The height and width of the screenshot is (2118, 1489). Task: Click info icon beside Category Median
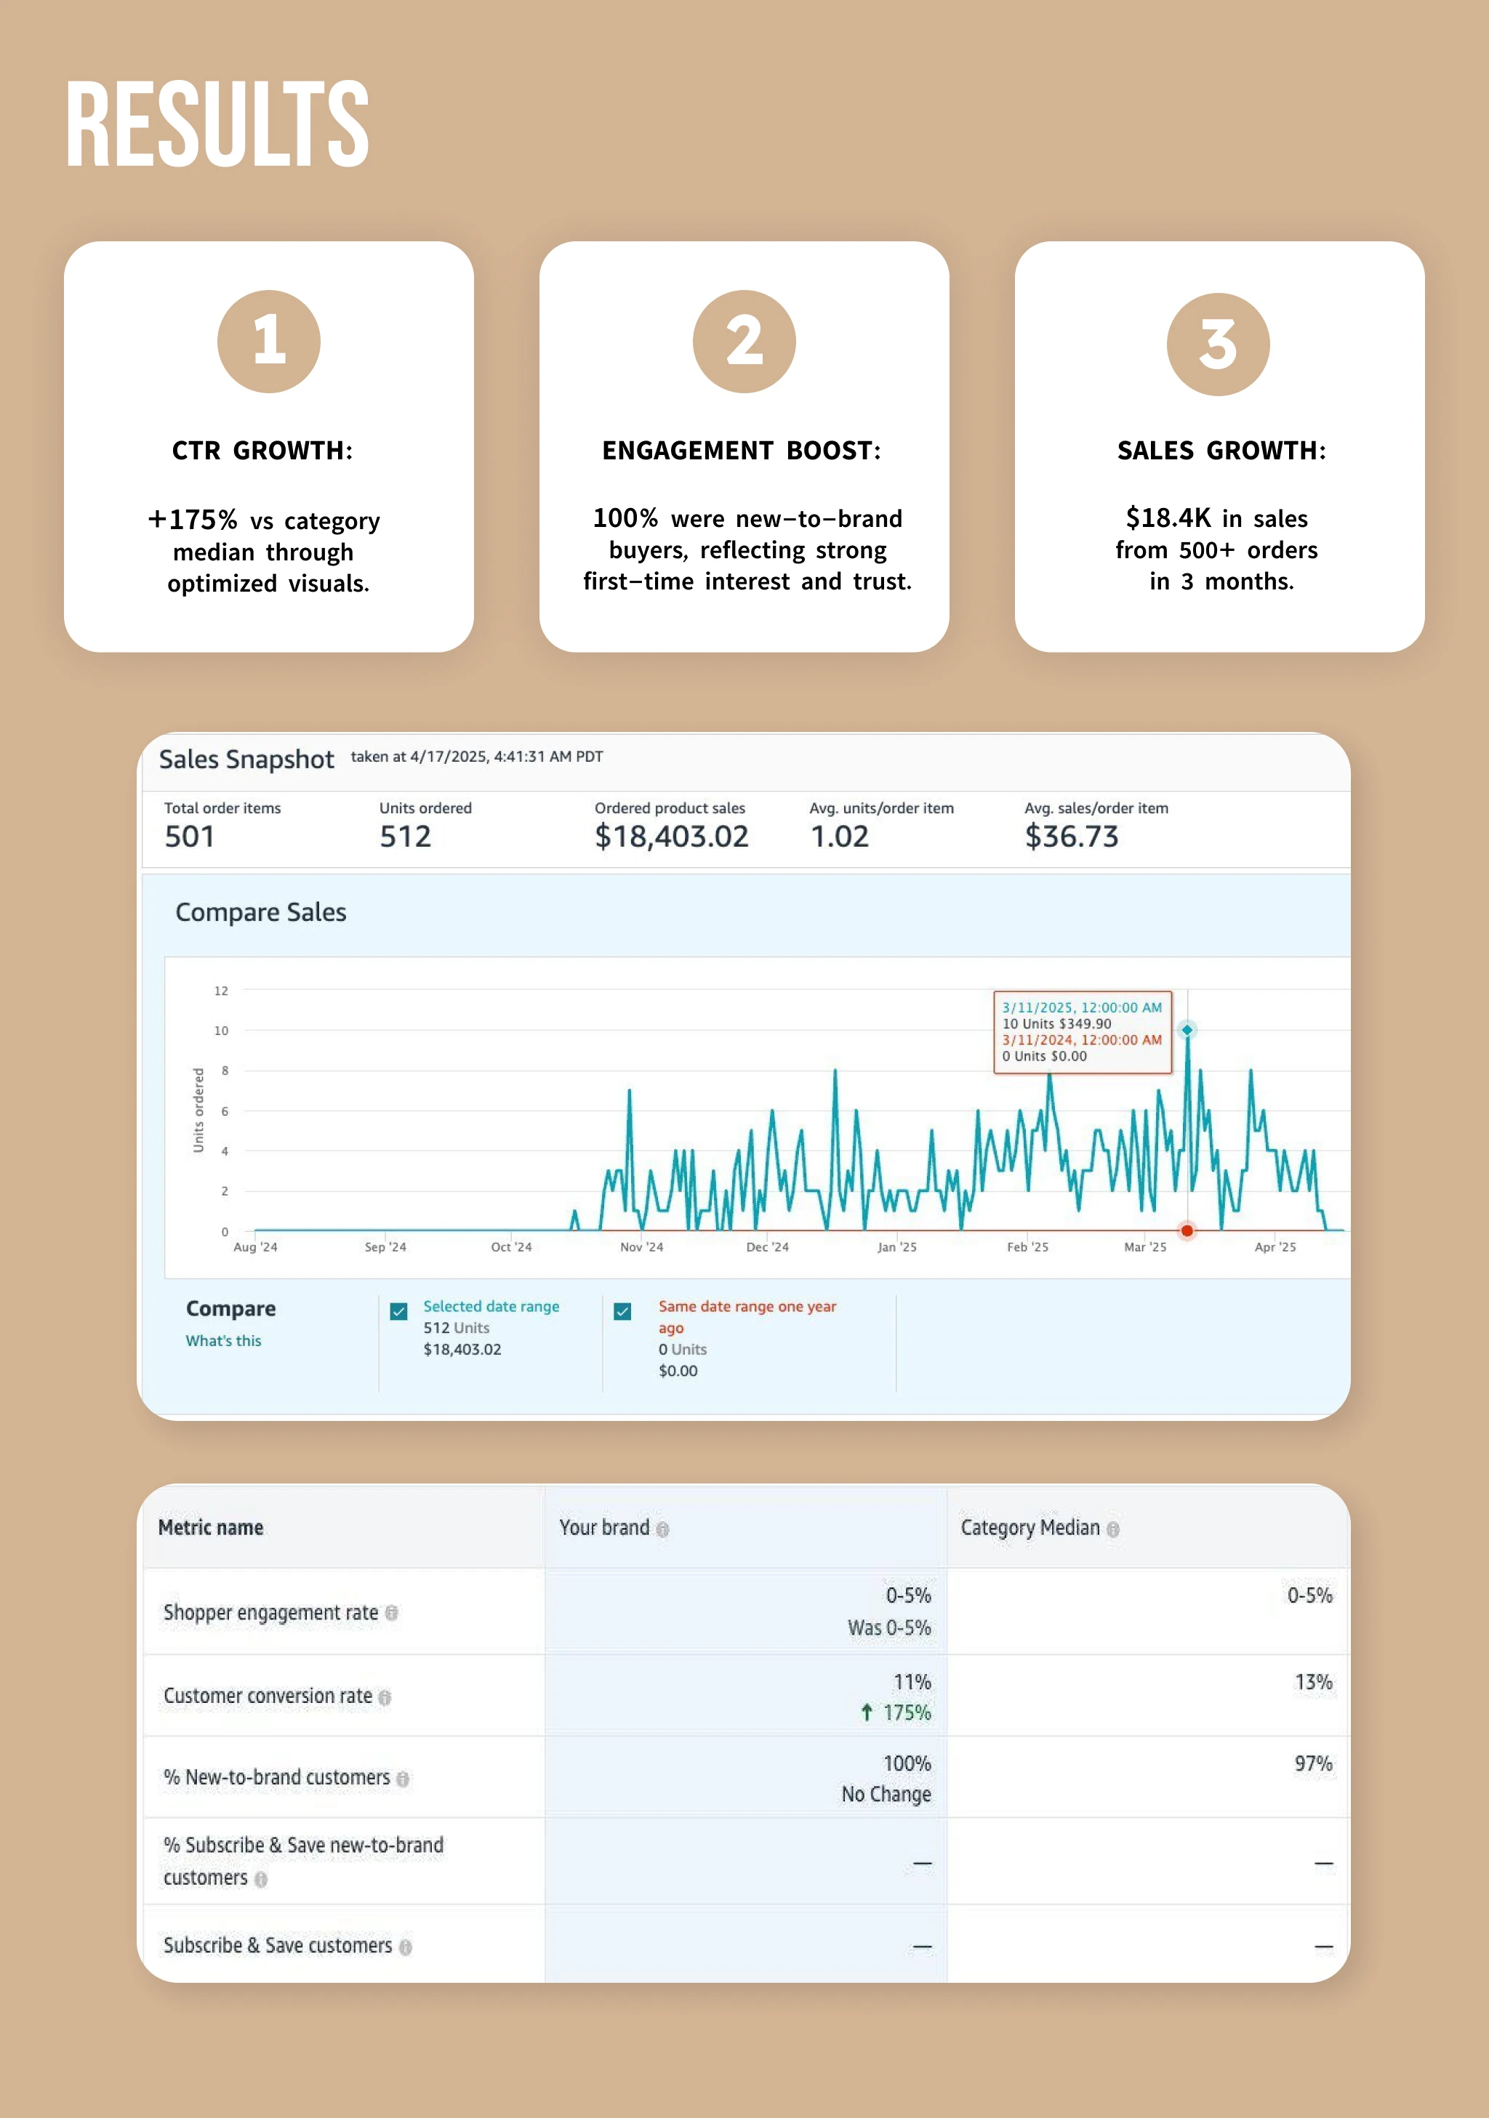click(1112, 1529)
